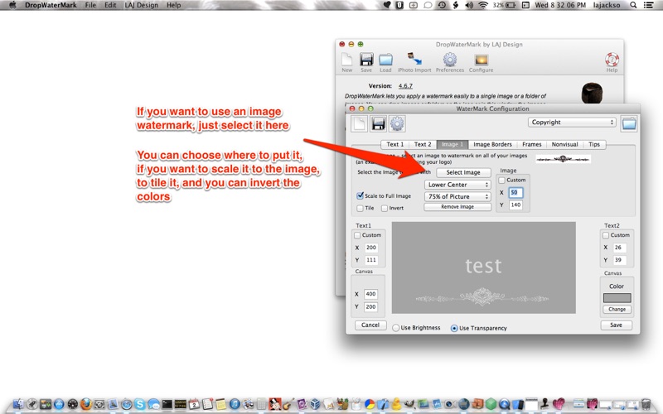Click Image Y field showing 140

click(515, 205)
